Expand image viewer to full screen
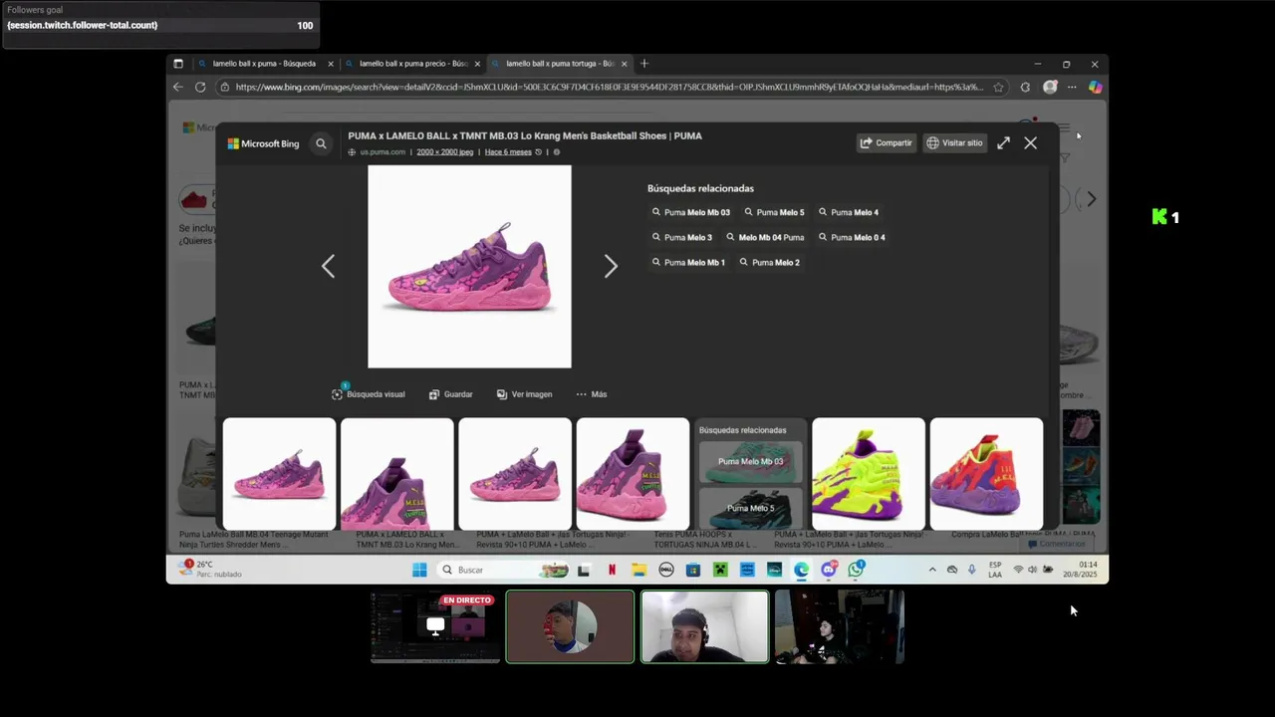This screenshot has width=1275, height=717. pyautogui.click(x=1003, y=142)
